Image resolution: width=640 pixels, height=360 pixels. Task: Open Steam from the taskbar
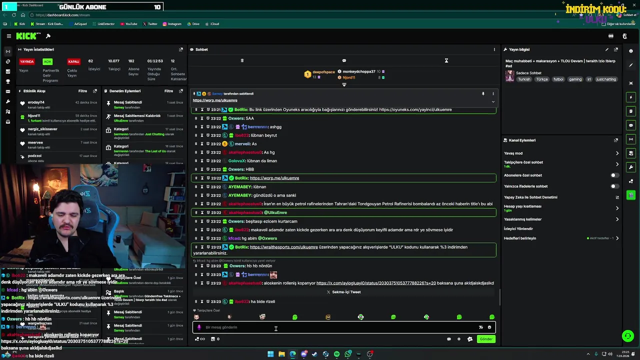(x=314, y=354)
